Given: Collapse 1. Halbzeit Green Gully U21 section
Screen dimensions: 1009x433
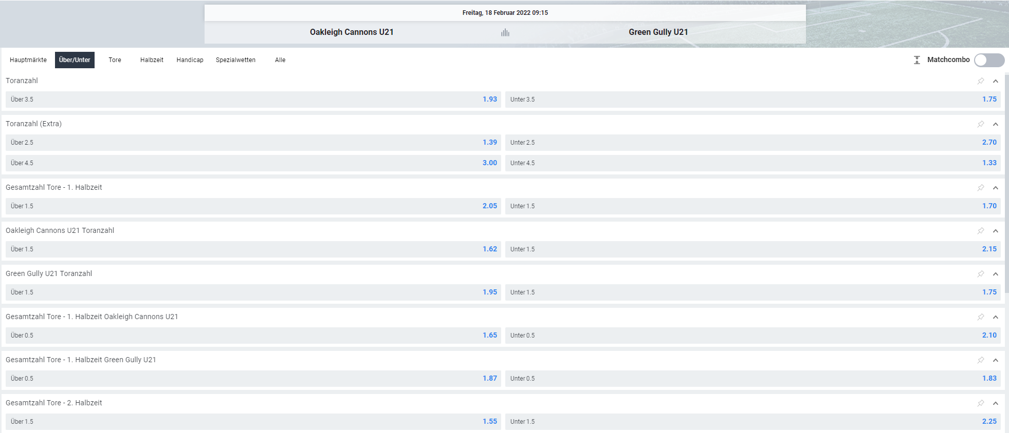Looking at the screenshot, I should (996, 360).
